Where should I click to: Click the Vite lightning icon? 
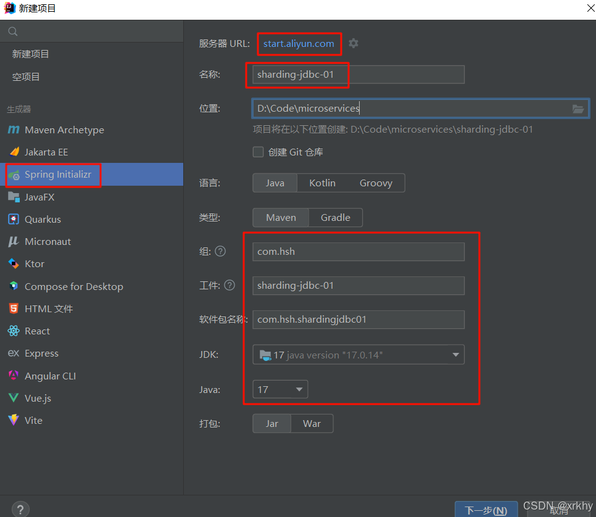click(x=14, y=420)
